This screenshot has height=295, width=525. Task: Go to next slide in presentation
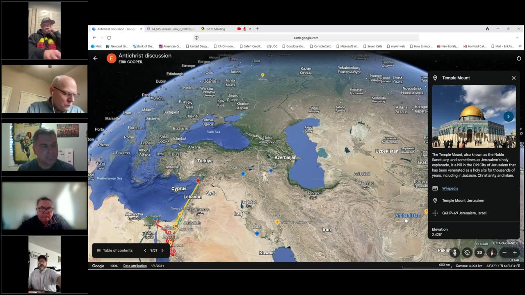(162, 250)
